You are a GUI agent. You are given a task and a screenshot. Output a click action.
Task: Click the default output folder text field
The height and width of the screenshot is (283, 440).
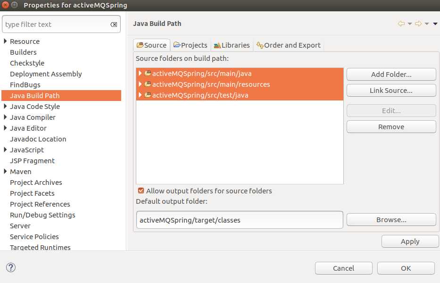[240, 220]
